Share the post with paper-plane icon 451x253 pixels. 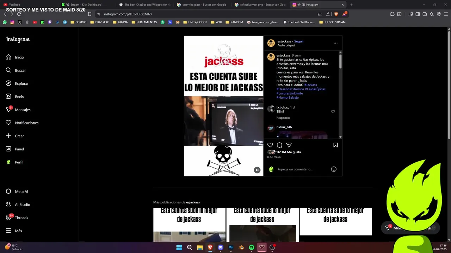pos(289,145)
